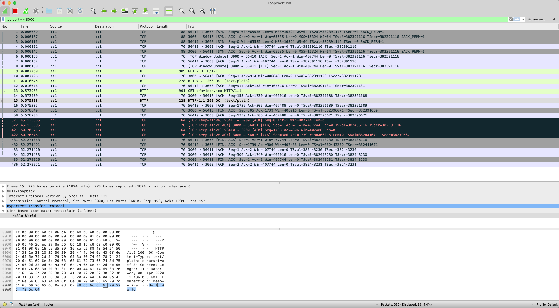Sort by the Destination column header
This screenshot has height=308, width=559.
[116, 26]
